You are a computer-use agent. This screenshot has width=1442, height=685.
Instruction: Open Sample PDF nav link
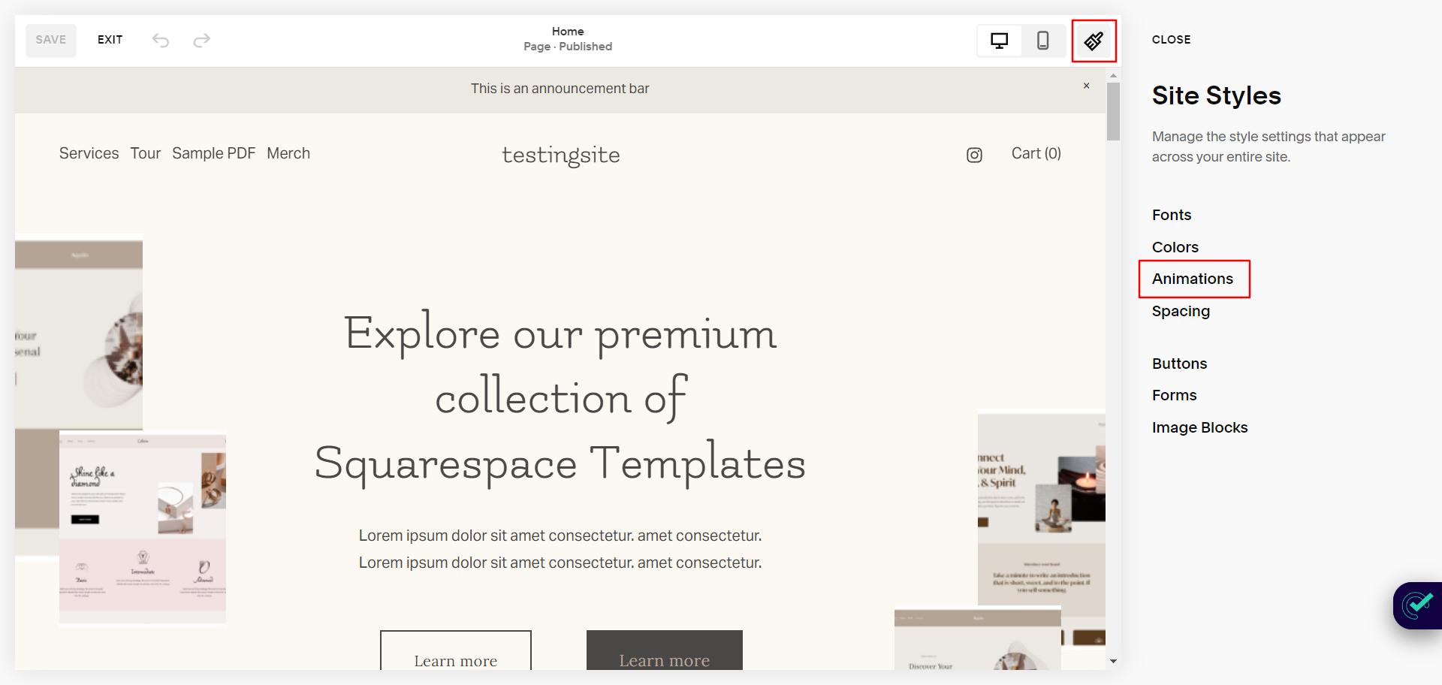click(213, 153)
